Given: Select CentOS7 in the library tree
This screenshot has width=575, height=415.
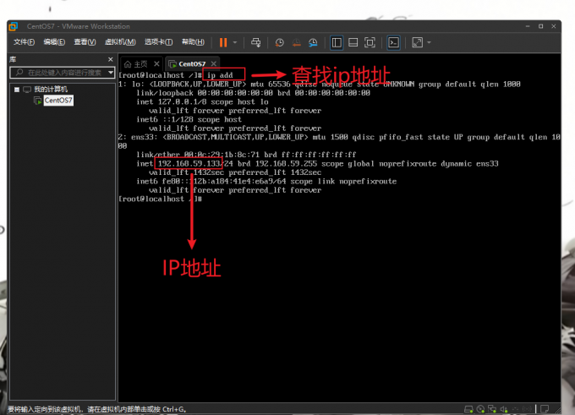Looking at the screenshot, I should (x=57, y=101).
